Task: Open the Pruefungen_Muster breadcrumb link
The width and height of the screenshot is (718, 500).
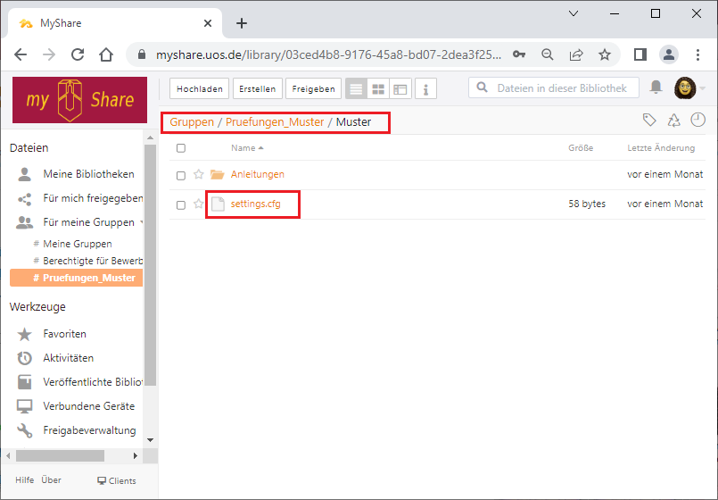Action: click(x=275, y=121)
